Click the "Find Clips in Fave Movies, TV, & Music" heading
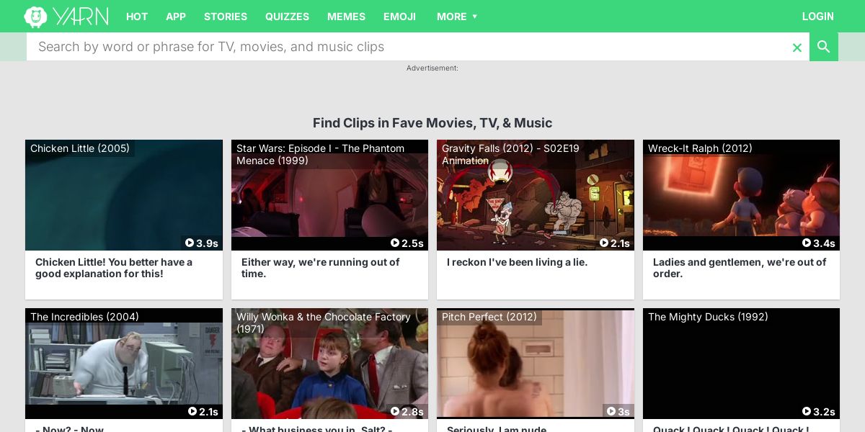Image resolution: width=865 pixels, height=432 pixels. click(x=432, y=123)
